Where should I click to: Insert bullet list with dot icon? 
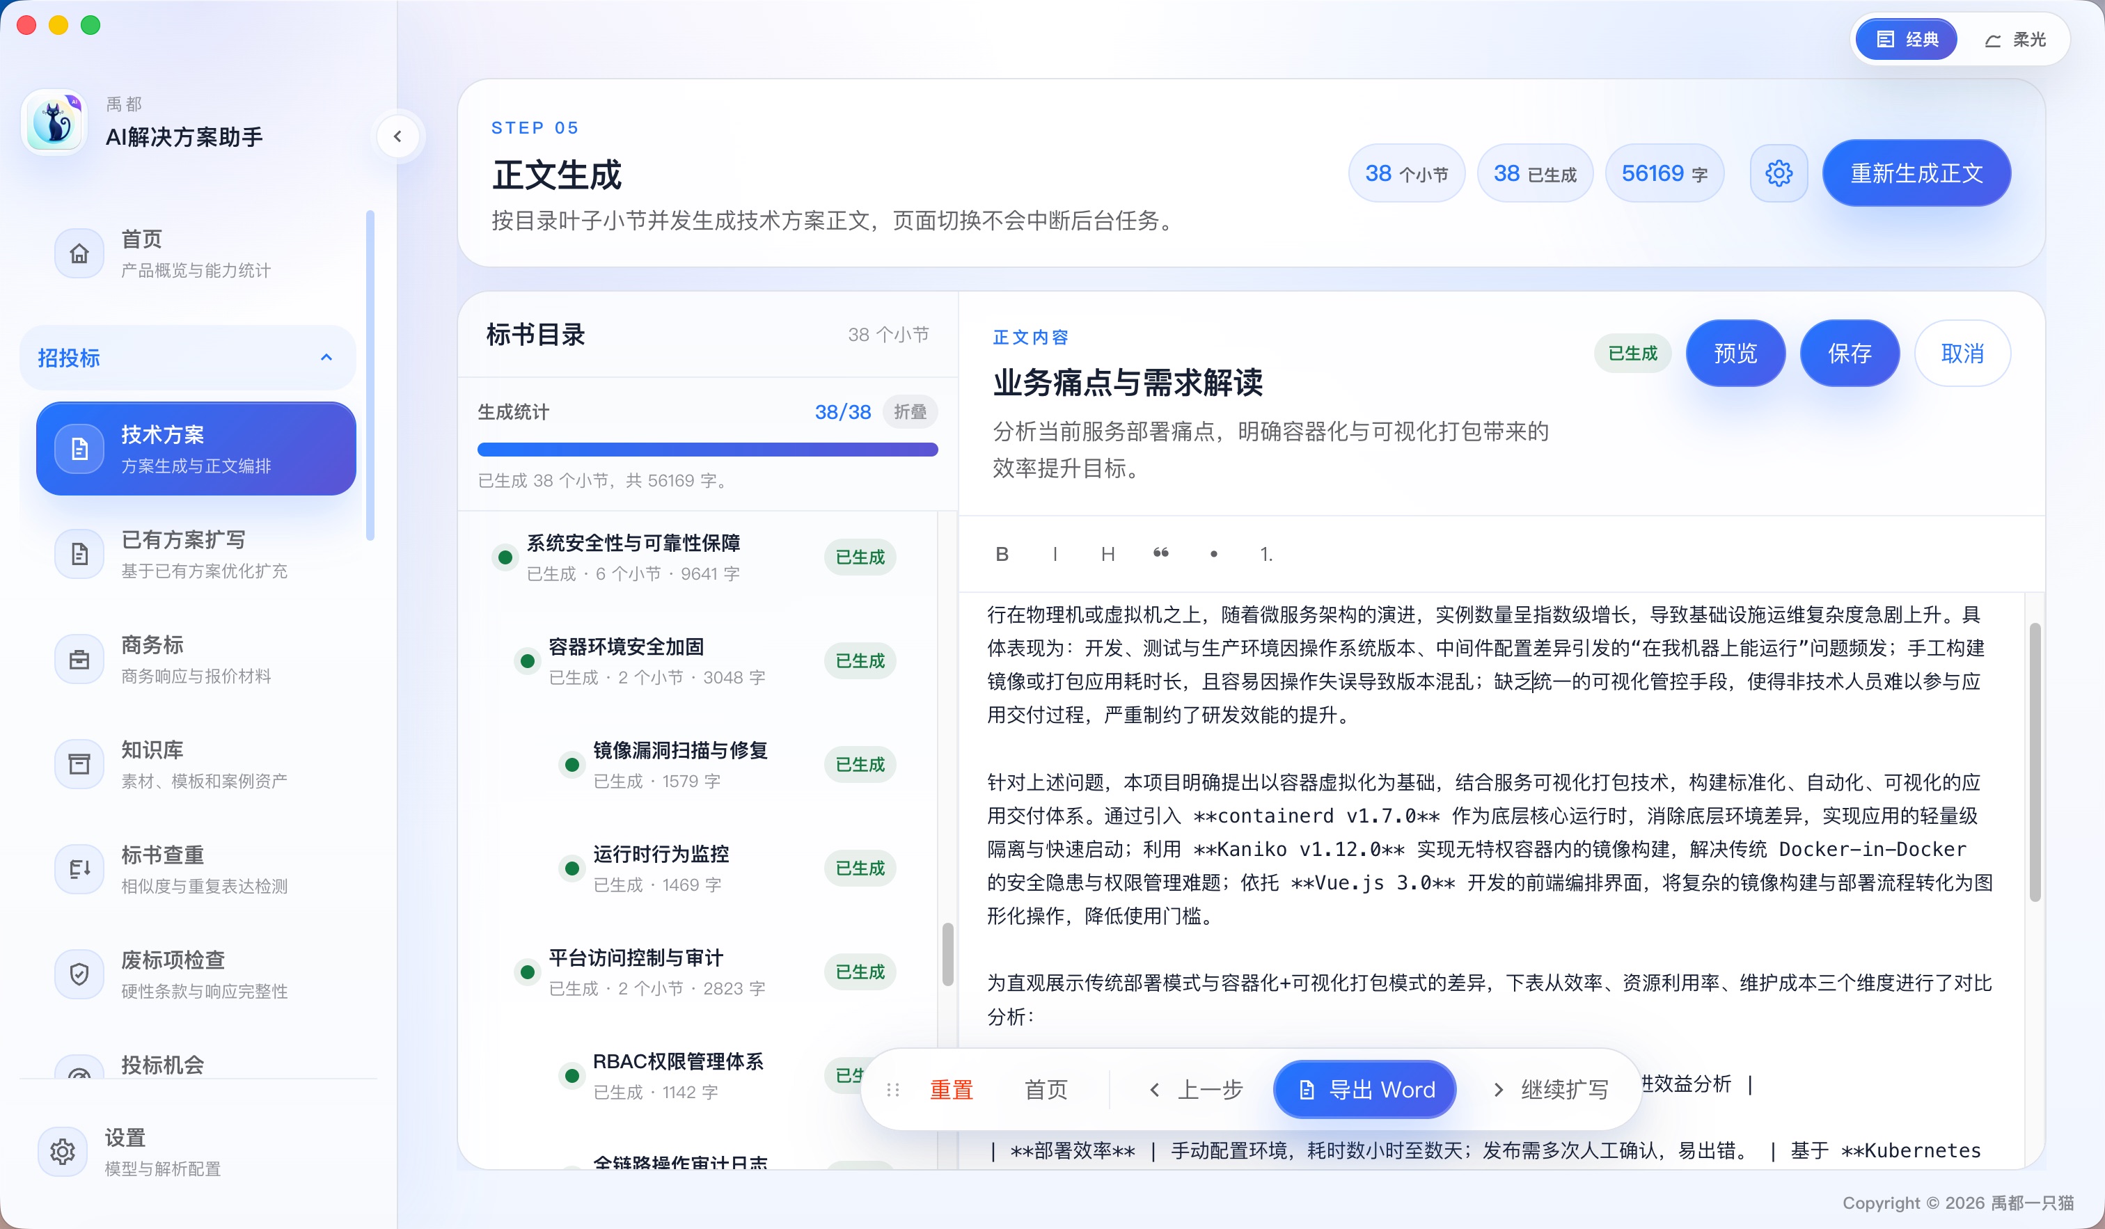(1214, 553)
